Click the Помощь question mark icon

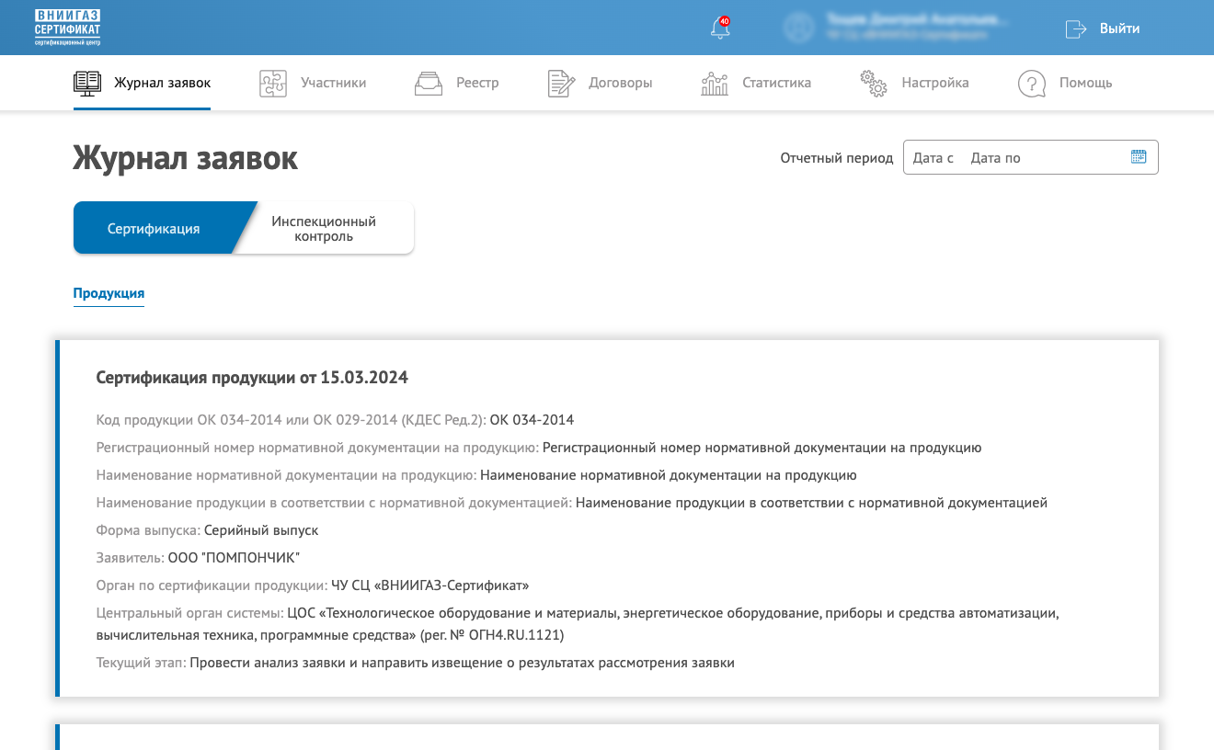(1032, 83)
